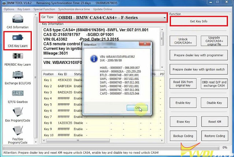Open the Key Learn menu
The height and width of the screenshot is (157, 234).
tap(24, 9)
